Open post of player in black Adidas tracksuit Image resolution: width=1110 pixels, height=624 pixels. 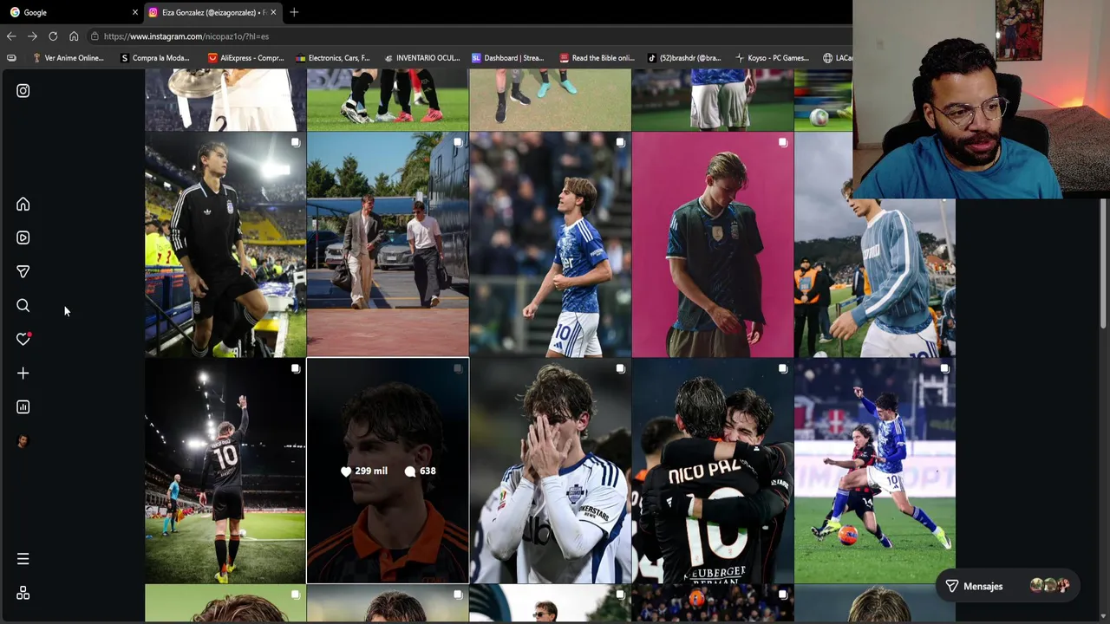[225, 244]
